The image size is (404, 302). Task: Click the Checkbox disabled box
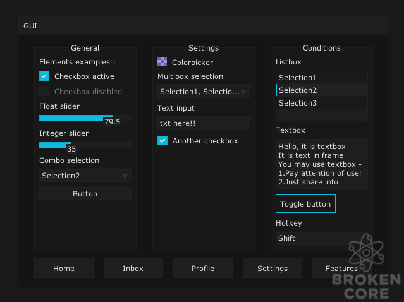[x=44, y=91]
